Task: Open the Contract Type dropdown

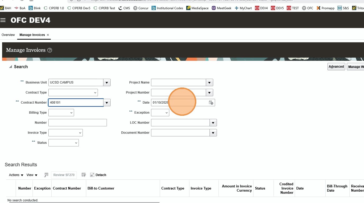Action: pos(73,93)
